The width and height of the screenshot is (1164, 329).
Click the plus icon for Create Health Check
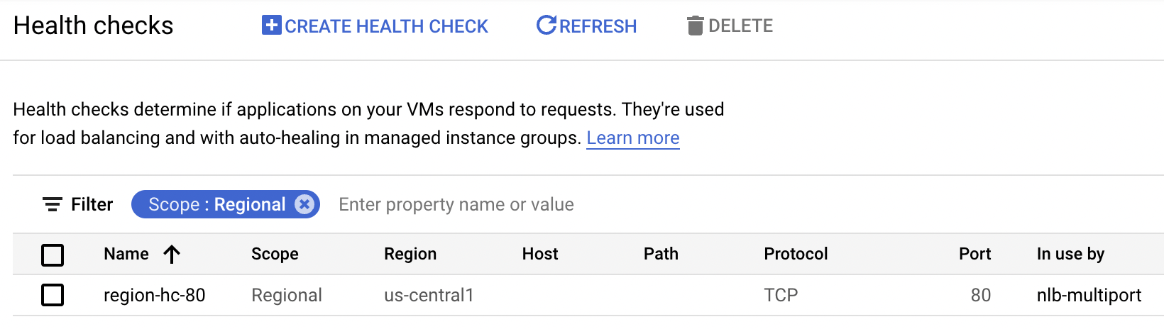[x=271, y=26]
